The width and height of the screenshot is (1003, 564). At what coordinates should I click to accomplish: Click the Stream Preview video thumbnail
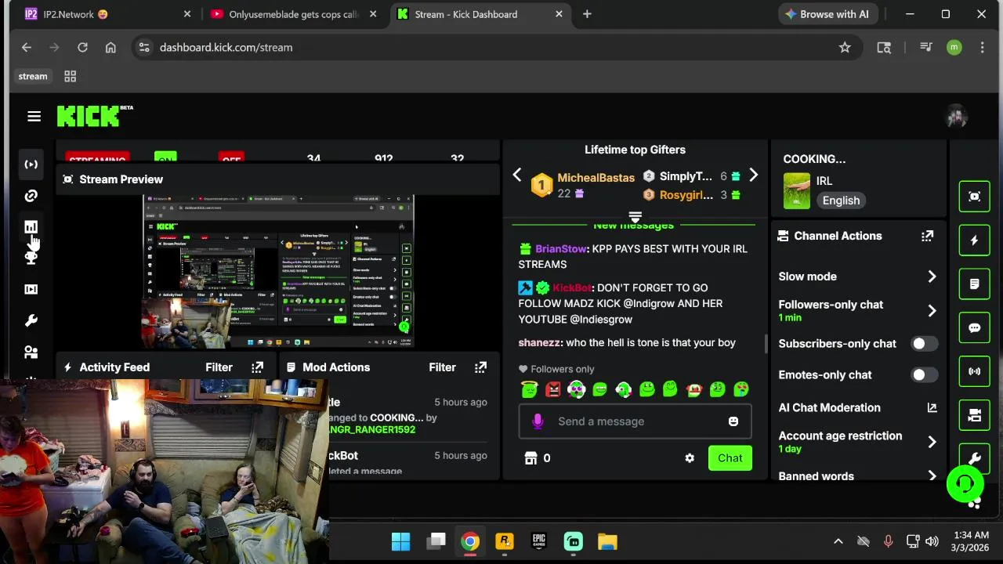(278, 271)
